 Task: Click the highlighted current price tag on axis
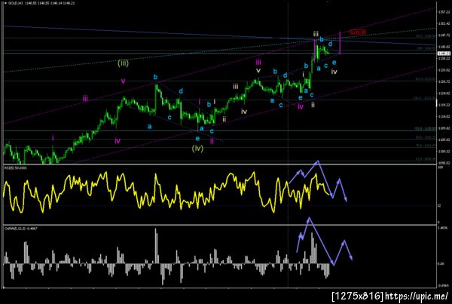coord(444,54)
